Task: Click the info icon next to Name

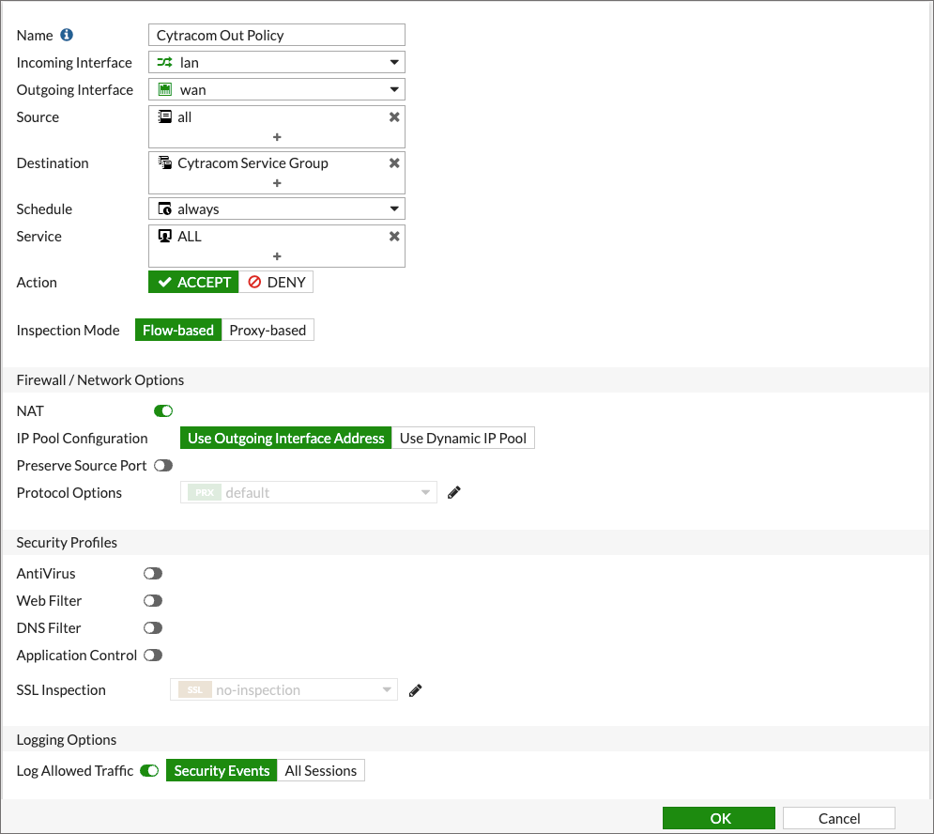Action: [x=67, y=36]
